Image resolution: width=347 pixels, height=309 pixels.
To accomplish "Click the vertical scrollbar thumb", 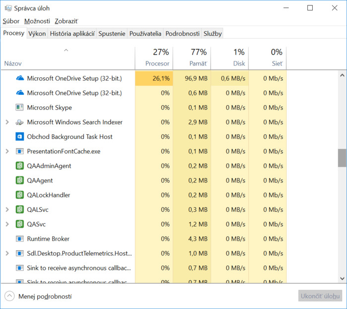I will click(342, 158).
